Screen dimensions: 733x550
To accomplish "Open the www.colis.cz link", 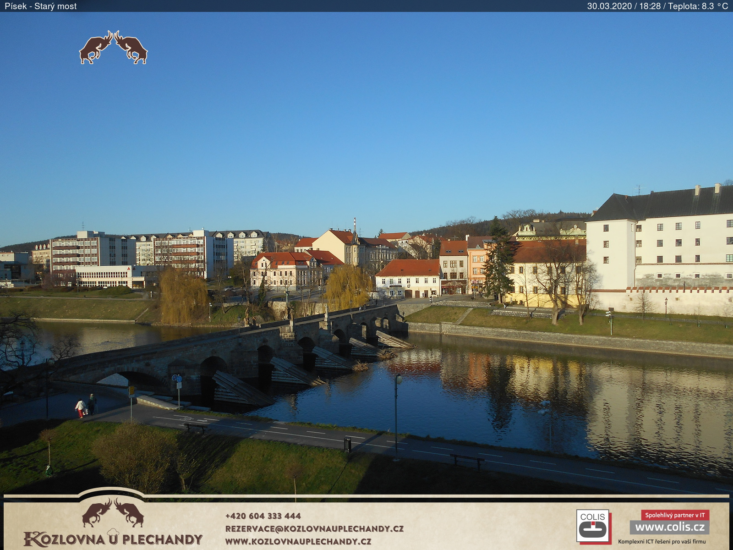I will tap(669, 527).
